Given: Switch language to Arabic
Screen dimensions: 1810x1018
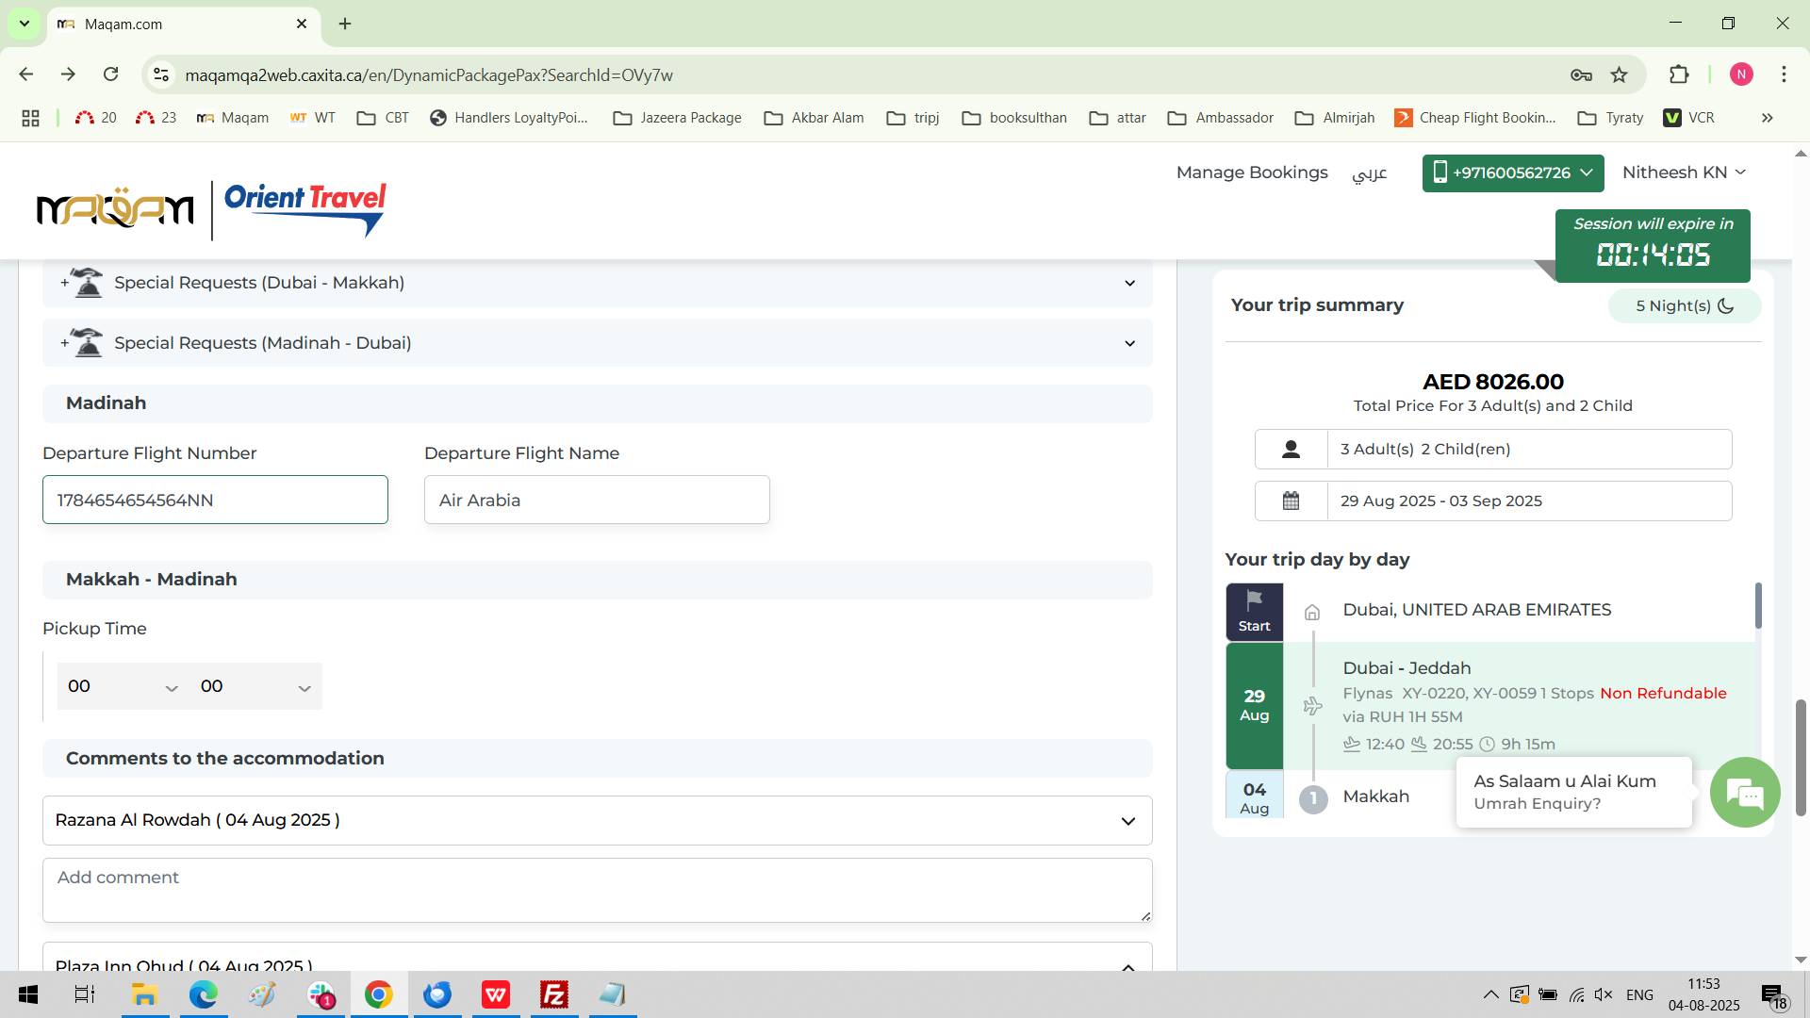Looking at the screenshot, I should coord(1369,173).
